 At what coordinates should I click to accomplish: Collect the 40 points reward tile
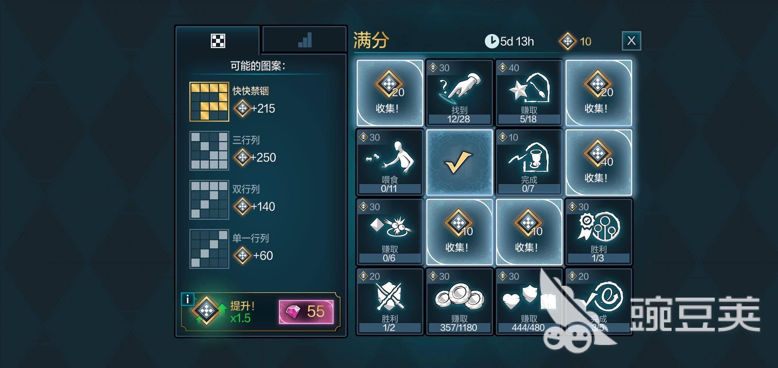[x=599, y=163]
